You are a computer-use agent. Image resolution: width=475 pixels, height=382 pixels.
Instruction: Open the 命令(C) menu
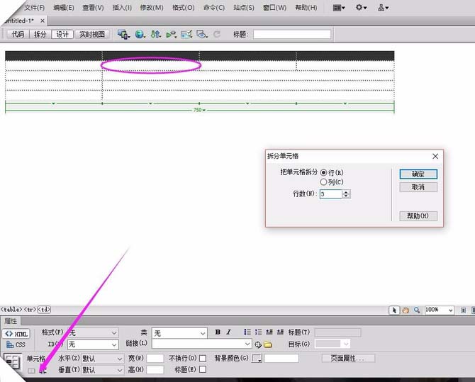[214, 8]
